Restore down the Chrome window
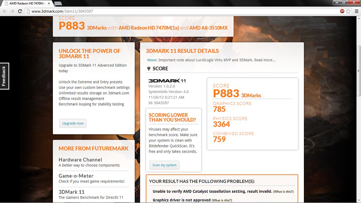 point(344,2)
